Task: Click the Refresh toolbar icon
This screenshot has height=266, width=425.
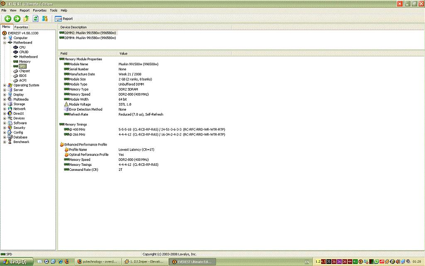Action: coord(36,18)
